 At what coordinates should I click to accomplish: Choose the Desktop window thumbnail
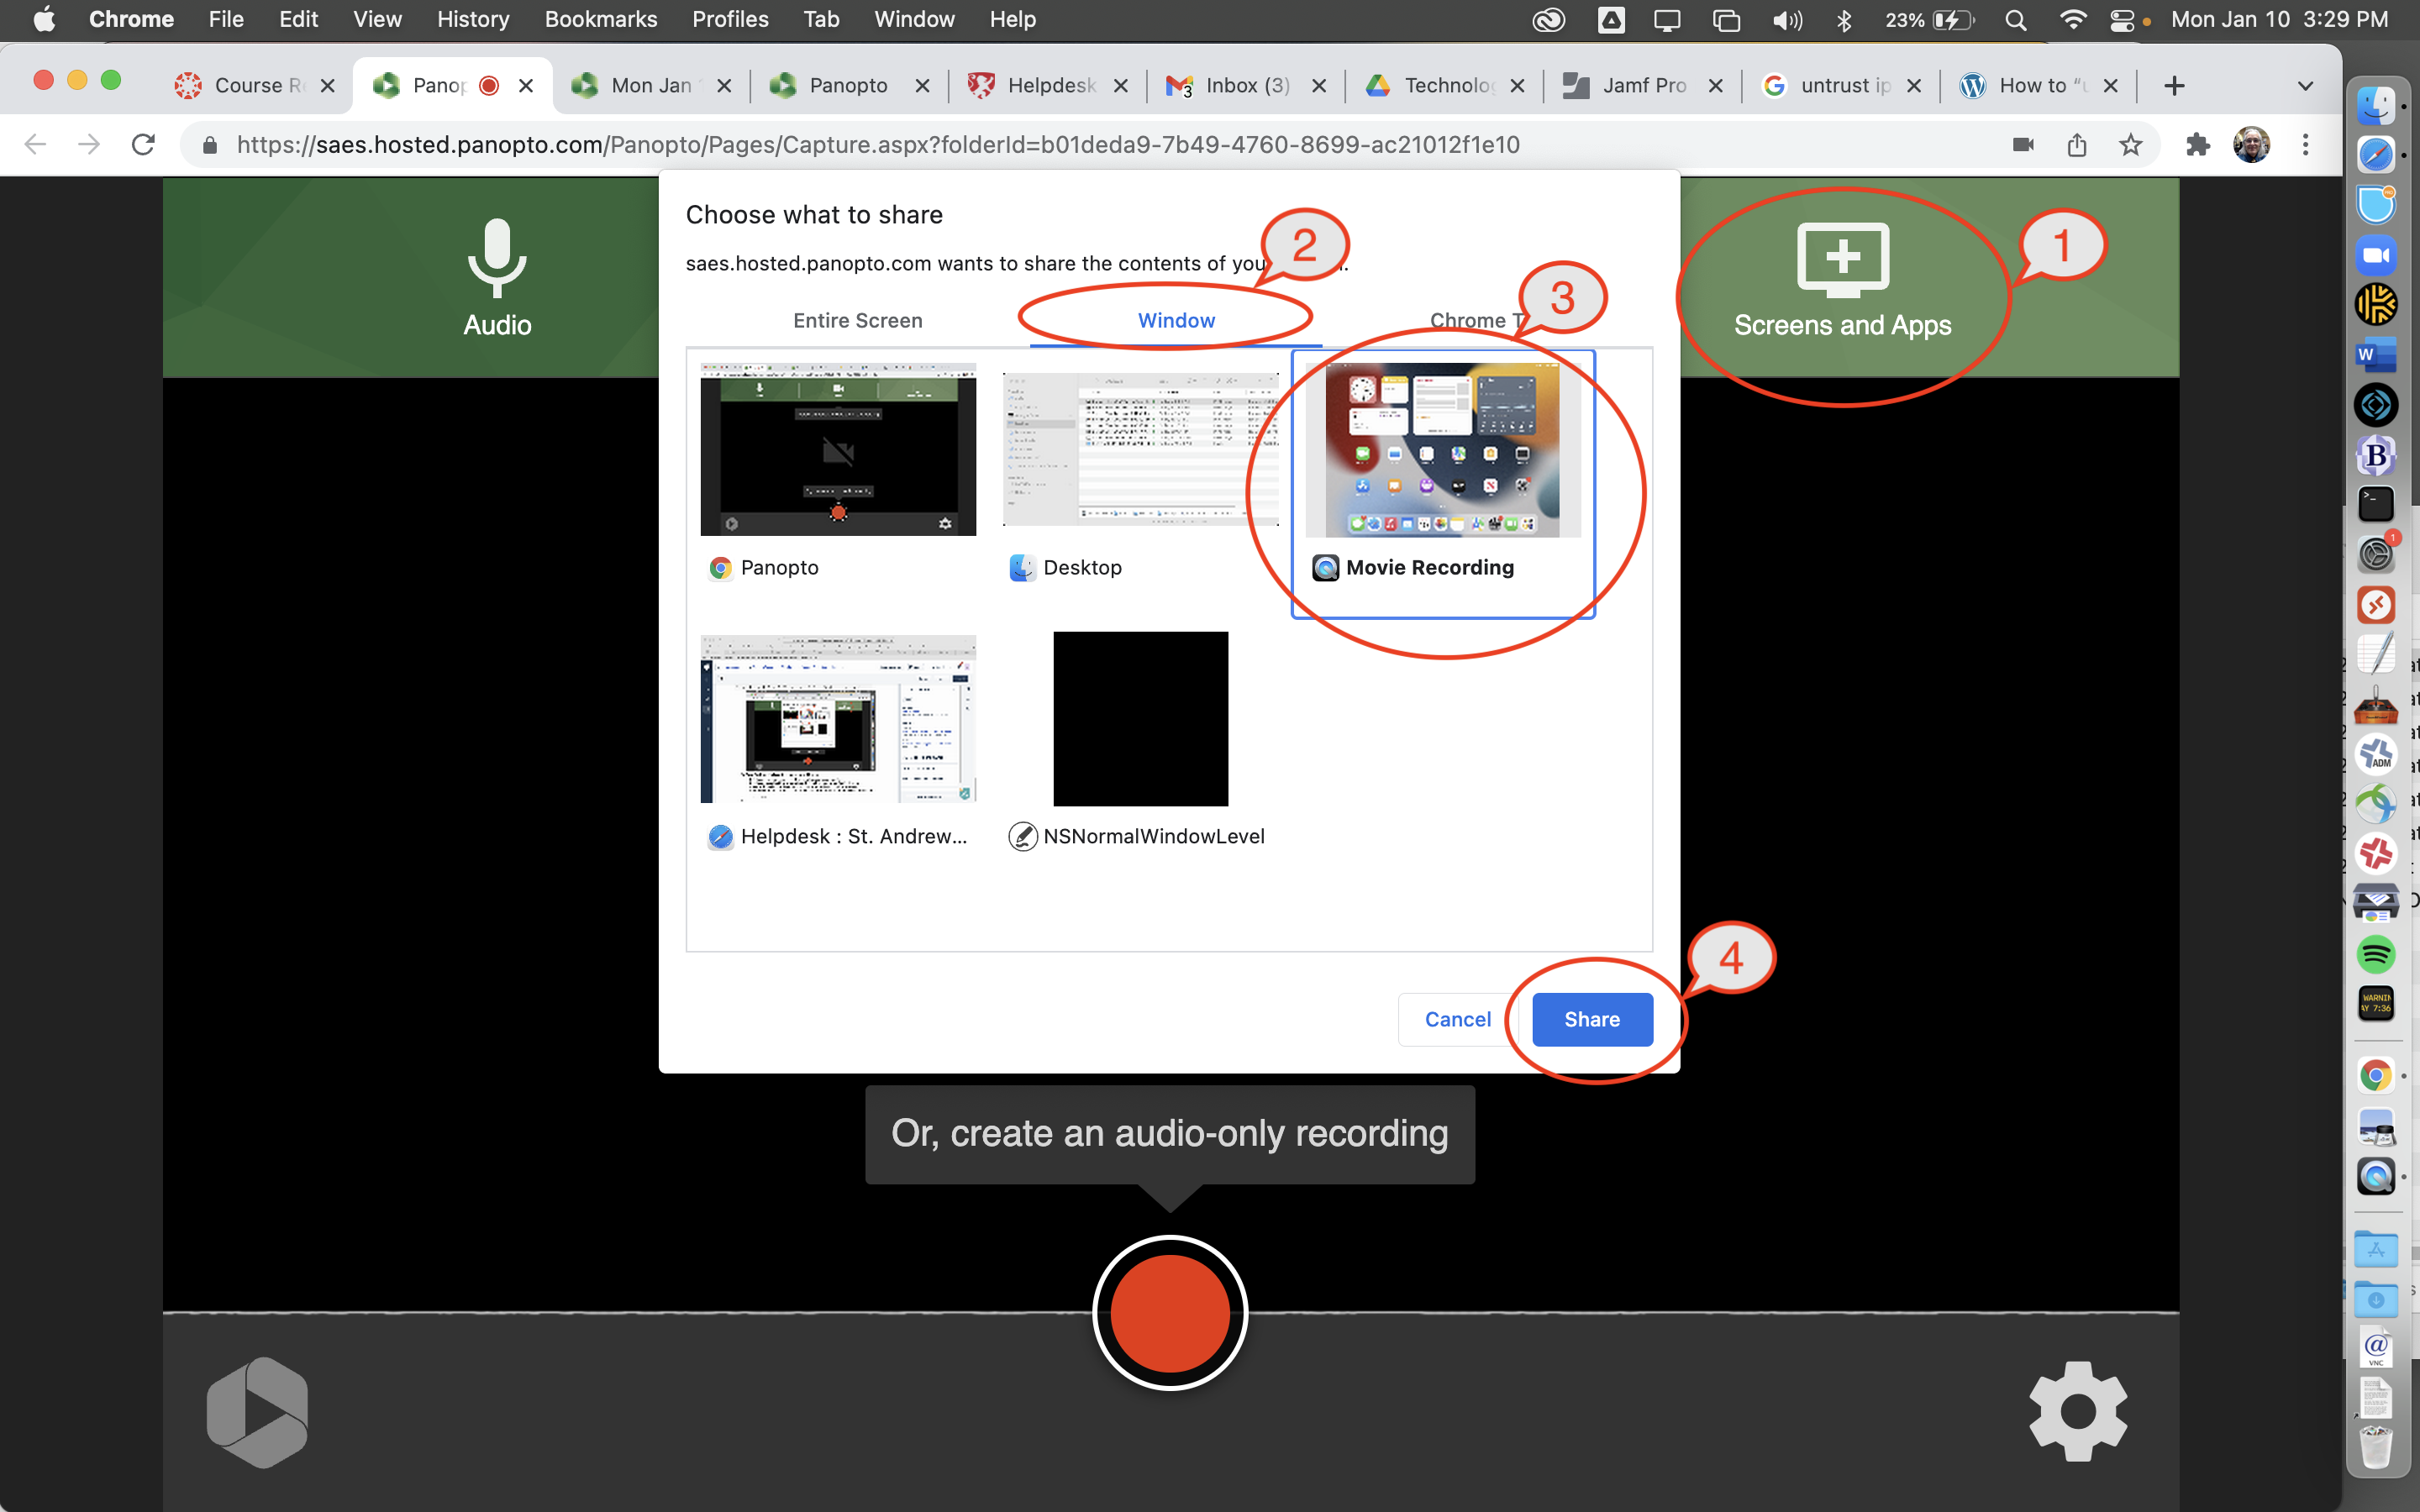pyautogui.click(x=1140, y=450)
